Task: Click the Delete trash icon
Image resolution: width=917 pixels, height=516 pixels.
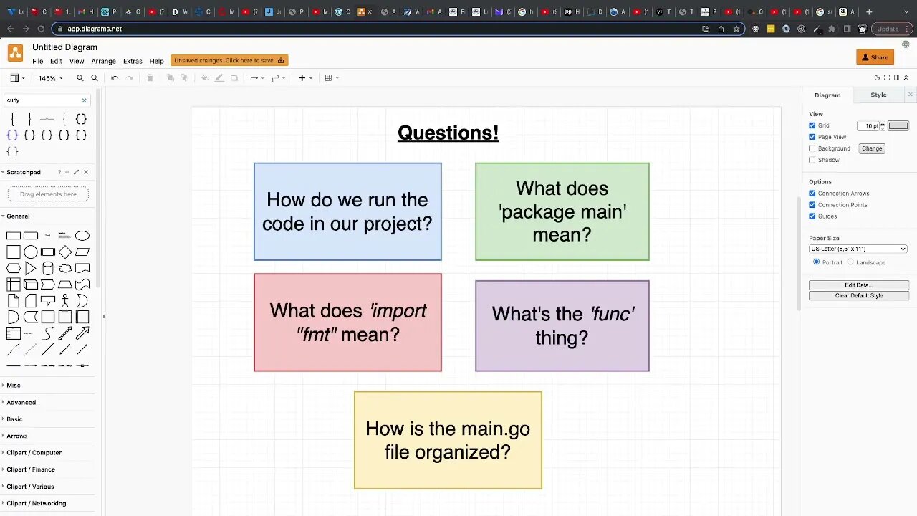Action: pos(150,78)
